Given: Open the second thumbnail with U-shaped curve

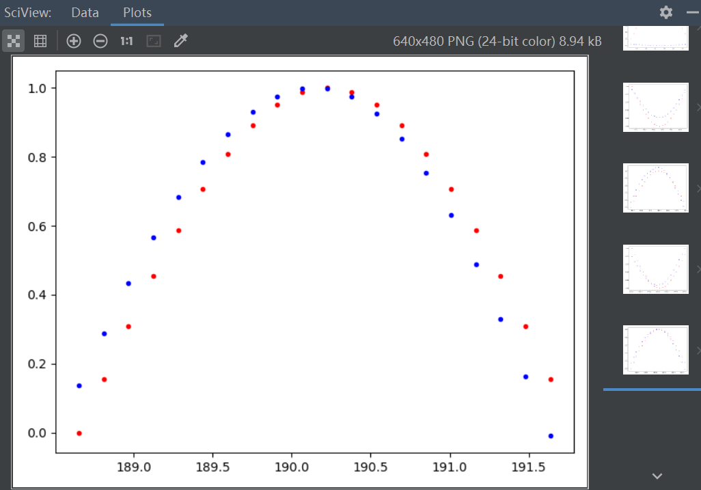Looking at the screenshot, I should (655, 107).
